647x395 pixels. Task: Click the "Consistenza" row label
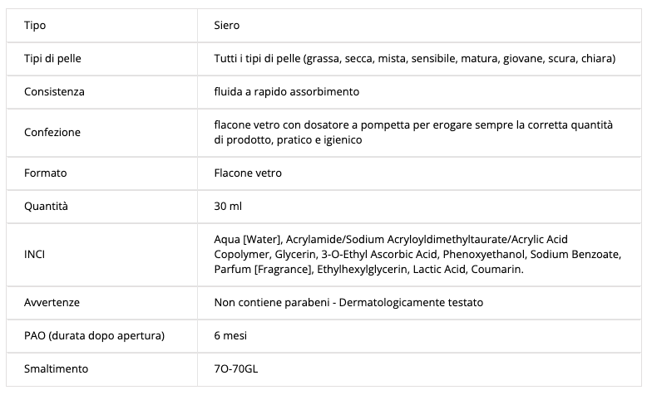coord(54,91)
